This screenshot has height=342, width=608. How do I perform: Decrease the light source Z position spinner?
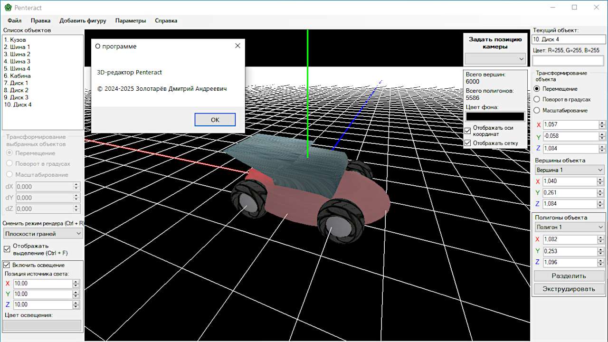click(x=76, y=307)
